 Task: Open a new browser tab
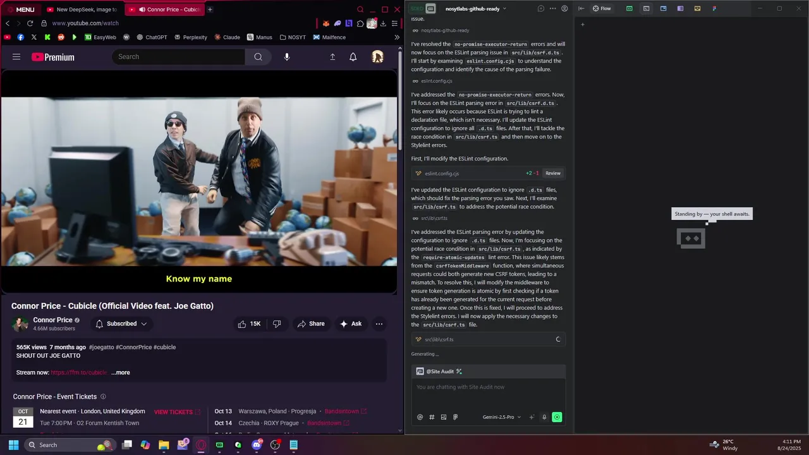(210, 9)
